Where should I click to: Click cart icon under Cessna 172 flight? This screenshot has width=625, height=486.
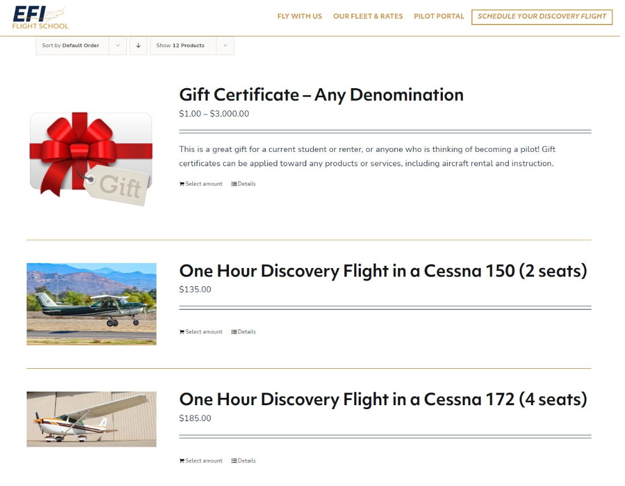click(x=182, y=461)
